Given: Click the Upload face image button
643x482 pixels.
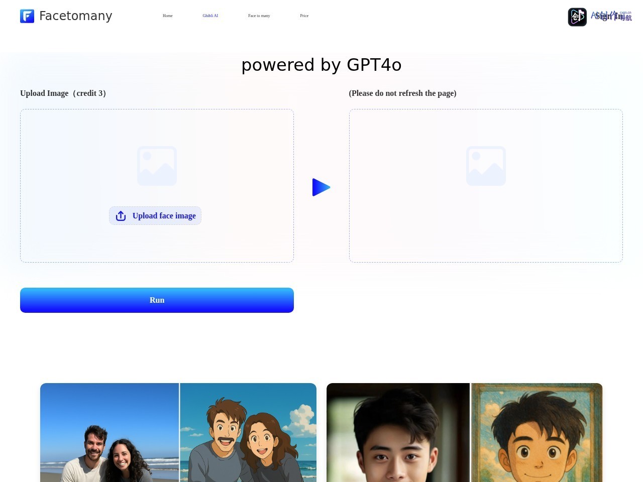Looking at the screenshot, I should (155, 216).
